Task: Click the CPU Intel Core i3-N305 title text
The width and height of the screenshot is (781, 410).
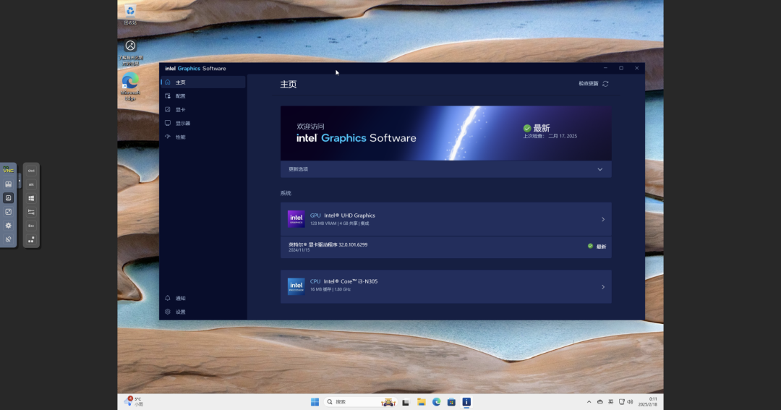Action: [x=343, y=281]
